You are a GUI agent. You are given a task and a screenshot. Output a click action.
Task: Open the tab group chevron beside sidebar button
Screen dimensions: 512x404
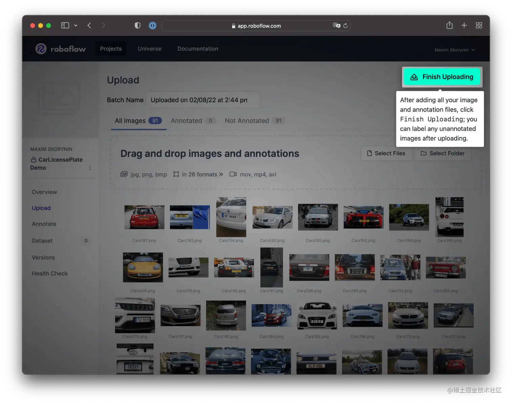(76, 25)
